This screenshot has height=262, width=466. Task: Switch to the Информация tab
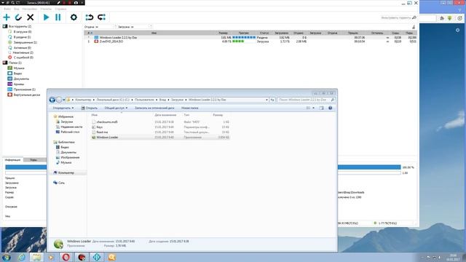click(x=12, y=160)
